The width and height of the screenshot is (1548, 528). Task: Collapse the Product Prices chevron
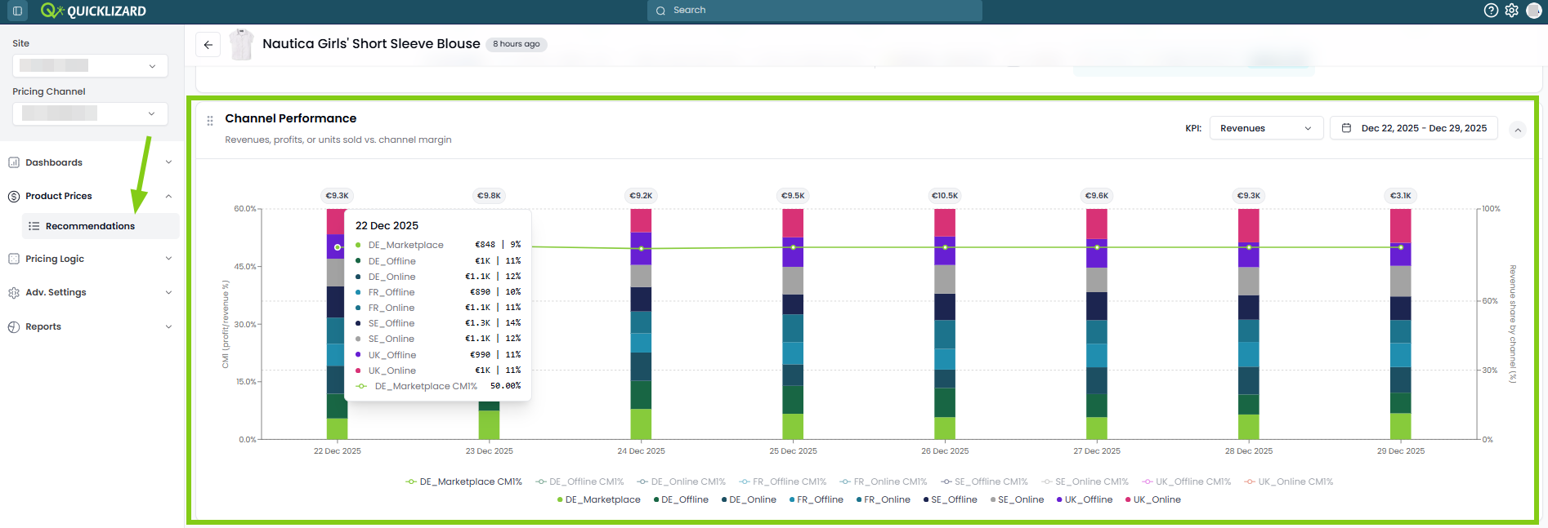(x=168, y=196)
